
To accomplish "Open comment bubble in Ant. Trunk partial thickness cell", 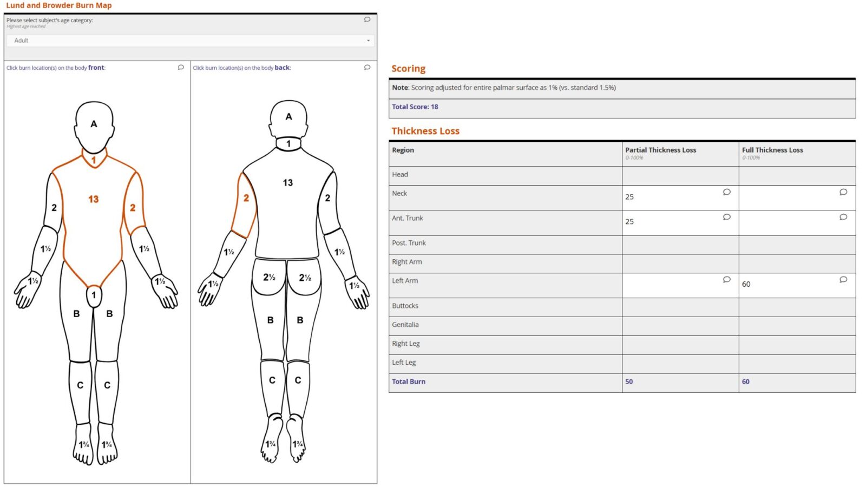I will coord(726,217).
